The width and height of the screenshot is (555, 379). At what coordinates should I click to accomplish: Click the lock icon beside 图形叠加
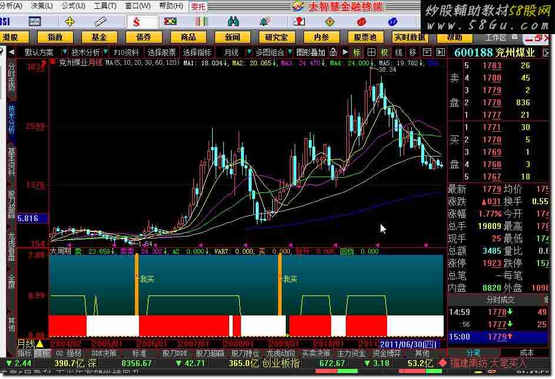coord(333,52)
